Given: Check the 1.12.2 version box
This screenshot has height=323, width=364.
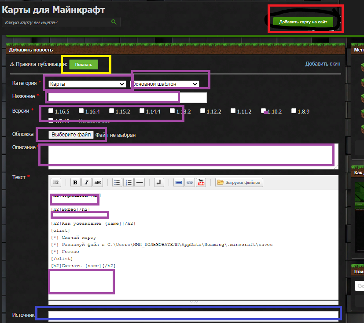Looking at the screenshot, I should (x=202, y=111).
